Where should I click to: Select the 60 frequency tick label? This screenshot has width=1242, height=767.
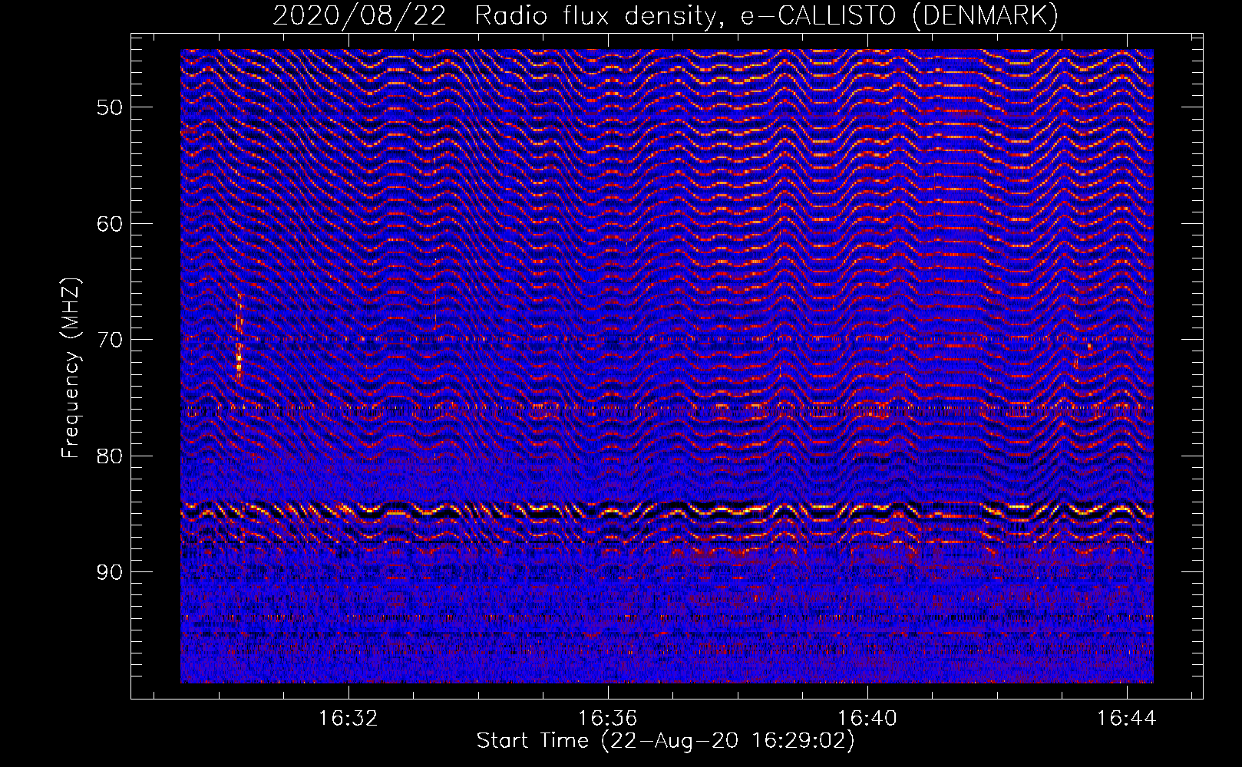point(109,223)
